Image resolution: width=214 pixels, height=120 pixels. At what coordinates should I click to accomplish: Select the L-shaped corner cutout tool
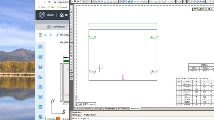[40, 77]
